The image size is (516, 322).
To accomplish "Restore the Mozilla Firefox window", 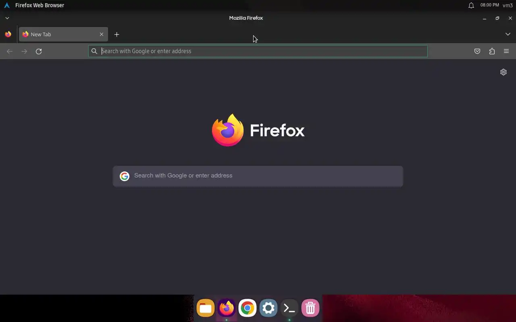I will point(497,18).
